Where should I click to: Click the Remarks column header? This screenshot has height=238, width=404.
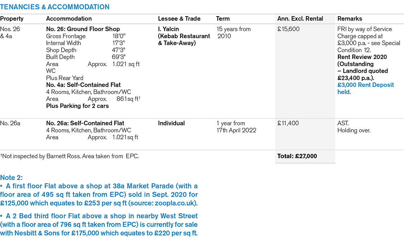350,19
